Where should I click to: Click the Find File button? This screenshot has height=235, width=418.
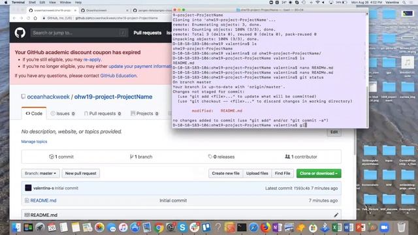283,173
